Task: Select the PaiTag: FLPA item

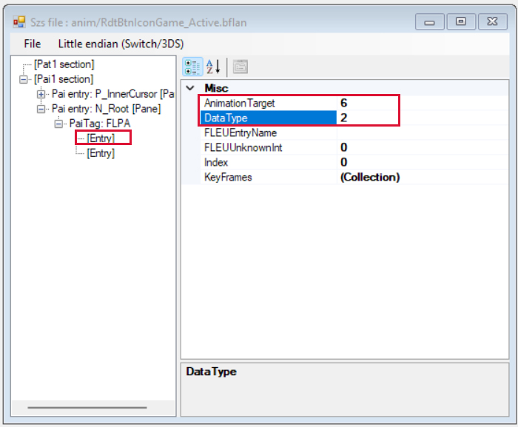Action: click(100, 124)
